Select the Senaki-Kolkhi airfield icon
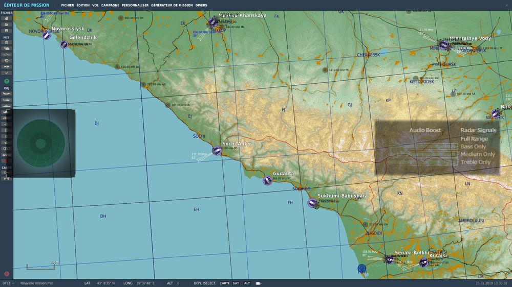The width and height of the screenshot is (512, 287). click(389, 259)
